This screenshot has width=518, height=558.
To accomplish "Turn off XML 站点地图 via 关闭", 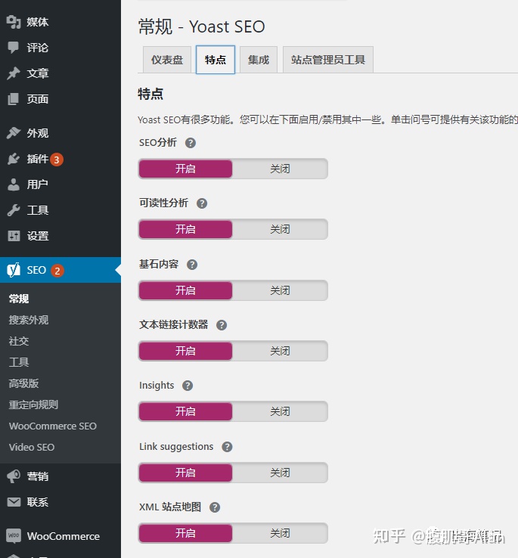I will (280, 533).
